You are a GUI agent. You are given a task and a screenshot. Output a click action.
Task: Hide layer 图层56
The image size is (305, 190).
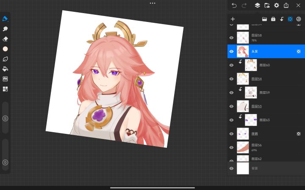[x=231, y=147]
